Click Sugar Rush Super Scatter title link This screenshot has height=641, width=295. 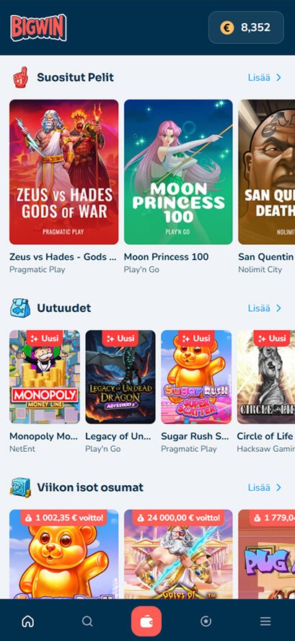(x=195, y=436)
